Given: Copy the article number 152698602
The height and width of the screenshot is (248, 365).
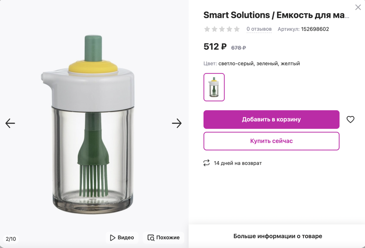Looking at the screenshot, I should (315, 29).
